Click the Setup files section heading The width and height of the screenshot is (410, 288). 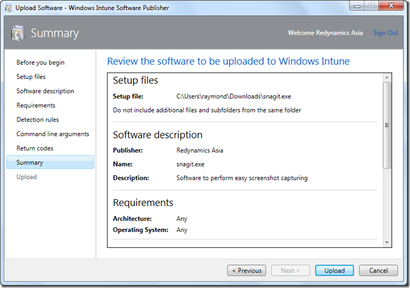(x=136, y=80)
